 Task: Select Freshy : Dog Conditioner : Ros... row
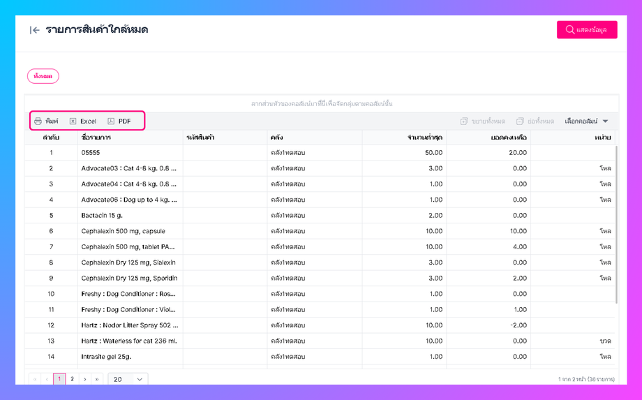pos(320,294)
